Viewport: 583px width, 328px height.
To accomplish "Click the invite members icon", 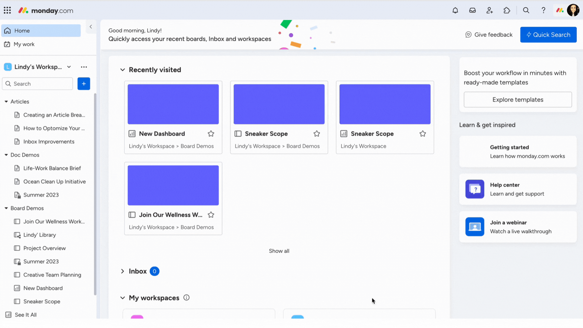I will [489, 10].
